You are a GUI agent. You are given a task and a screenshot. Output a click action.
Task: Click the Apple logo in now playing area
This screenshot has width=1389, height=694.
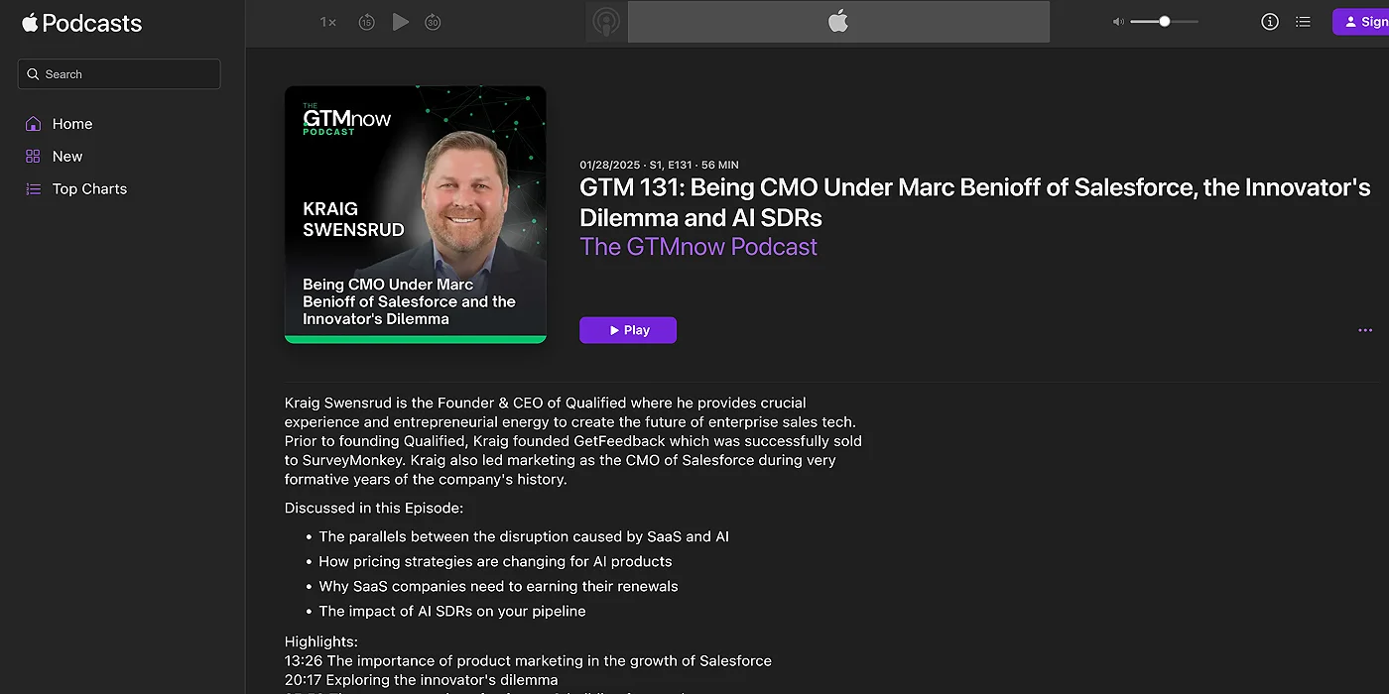click(838, 22)
